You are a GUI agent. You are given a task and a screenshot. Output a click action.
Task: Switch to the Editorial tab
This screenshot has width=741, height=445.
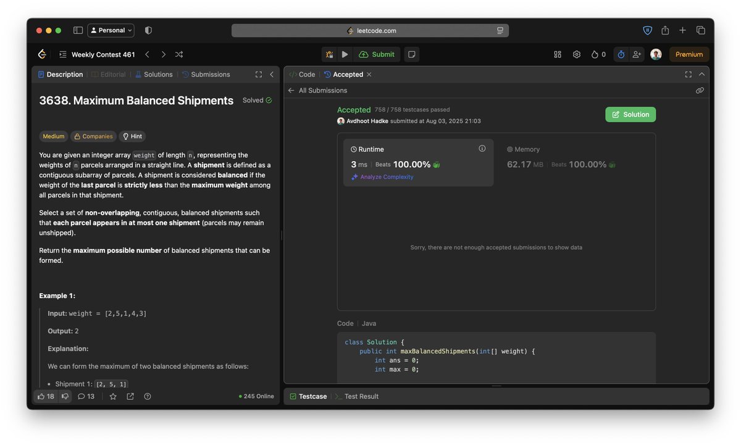109,74
